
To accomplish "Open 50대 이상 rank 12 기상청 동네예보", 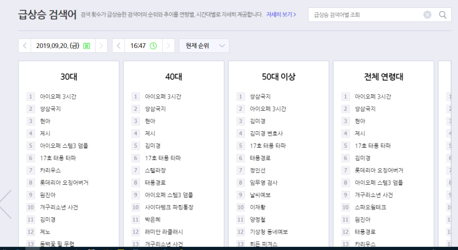I will click(x=269, y=232).
